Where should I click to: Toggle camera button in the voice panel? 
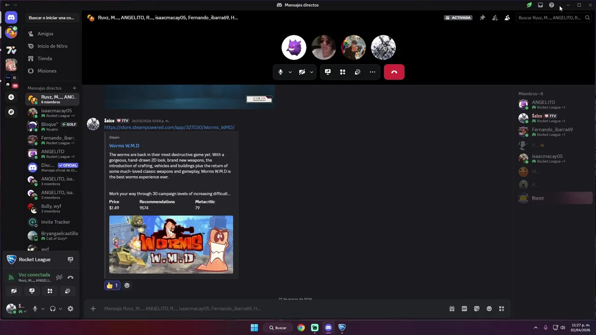point(14,291)
